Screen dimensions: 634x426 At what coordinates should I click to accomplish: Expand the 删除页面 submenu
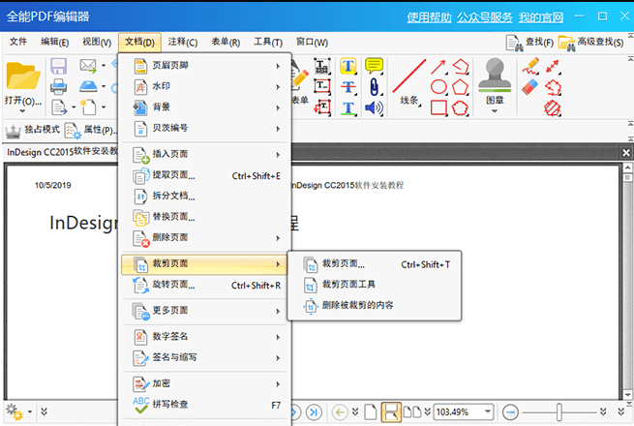point(206,238)
